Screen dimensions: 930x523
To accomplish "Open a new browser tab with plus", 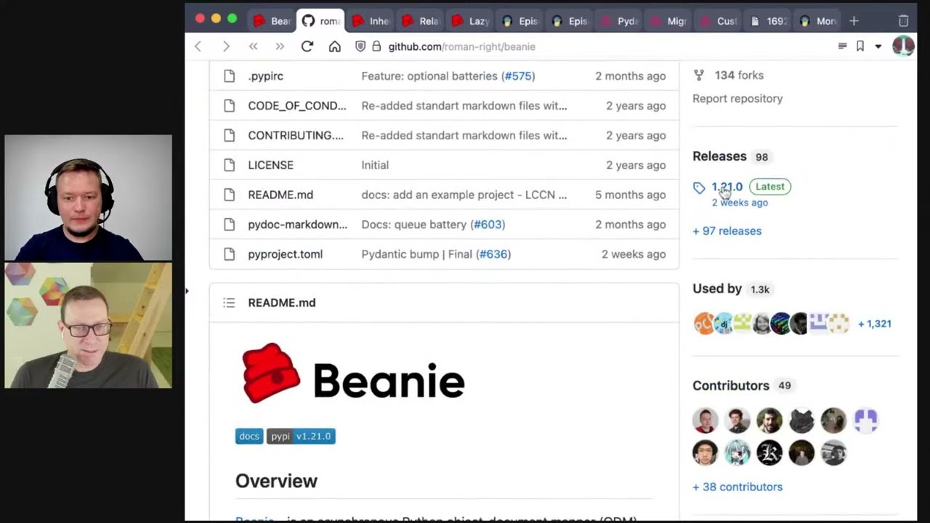I will coord(854,21).
